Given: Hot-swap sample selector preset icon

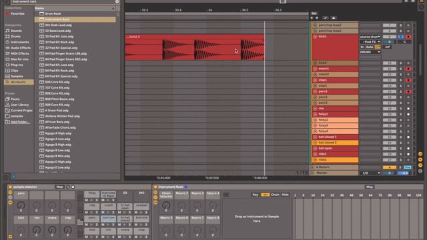Looking at the screenshot, I should point(68,187).
